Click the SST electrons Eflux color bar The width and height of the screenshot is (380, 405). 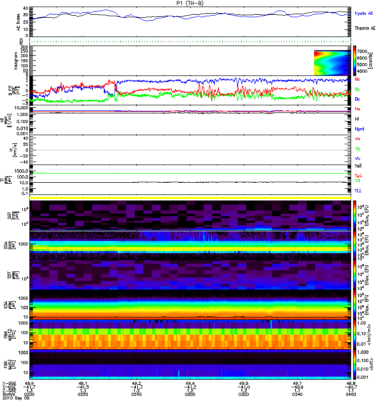coord(355,275)
